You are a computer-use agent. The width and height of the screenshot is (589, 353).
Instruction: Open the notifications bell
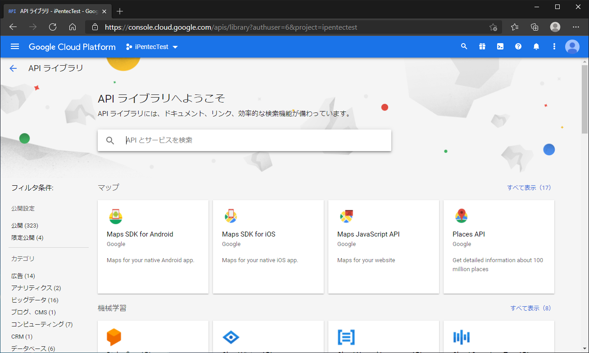click(536, 46)
